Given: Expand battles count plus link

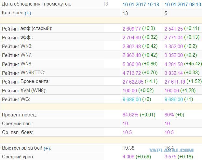Looking at the screenshot, I should [x=28, y=13].
